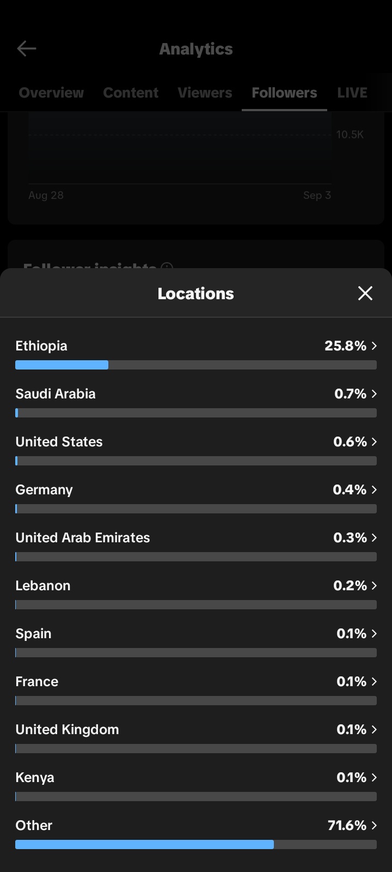Tap the Follower insights info icon

[167, 267]
